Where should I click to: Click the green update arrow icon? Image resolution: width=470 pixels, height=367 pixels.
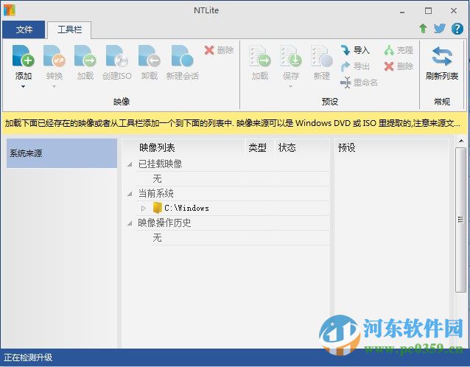[423, 29]
